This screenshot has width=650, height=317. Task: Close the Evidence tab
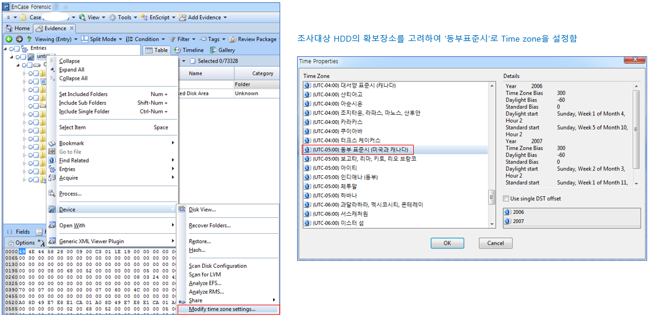pos(72,28)
